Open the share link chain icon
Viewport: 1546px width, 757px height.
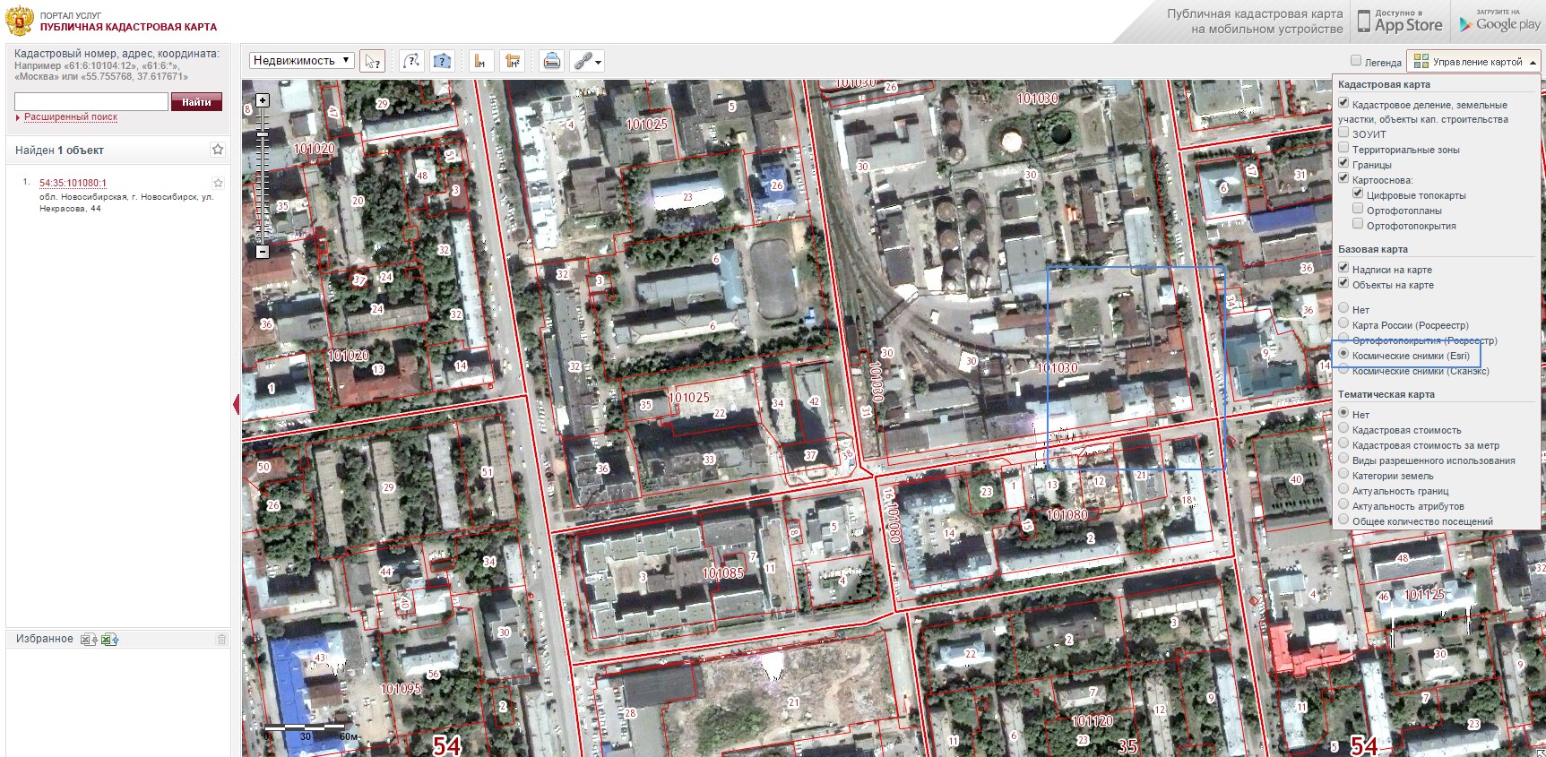coord(583,61)
